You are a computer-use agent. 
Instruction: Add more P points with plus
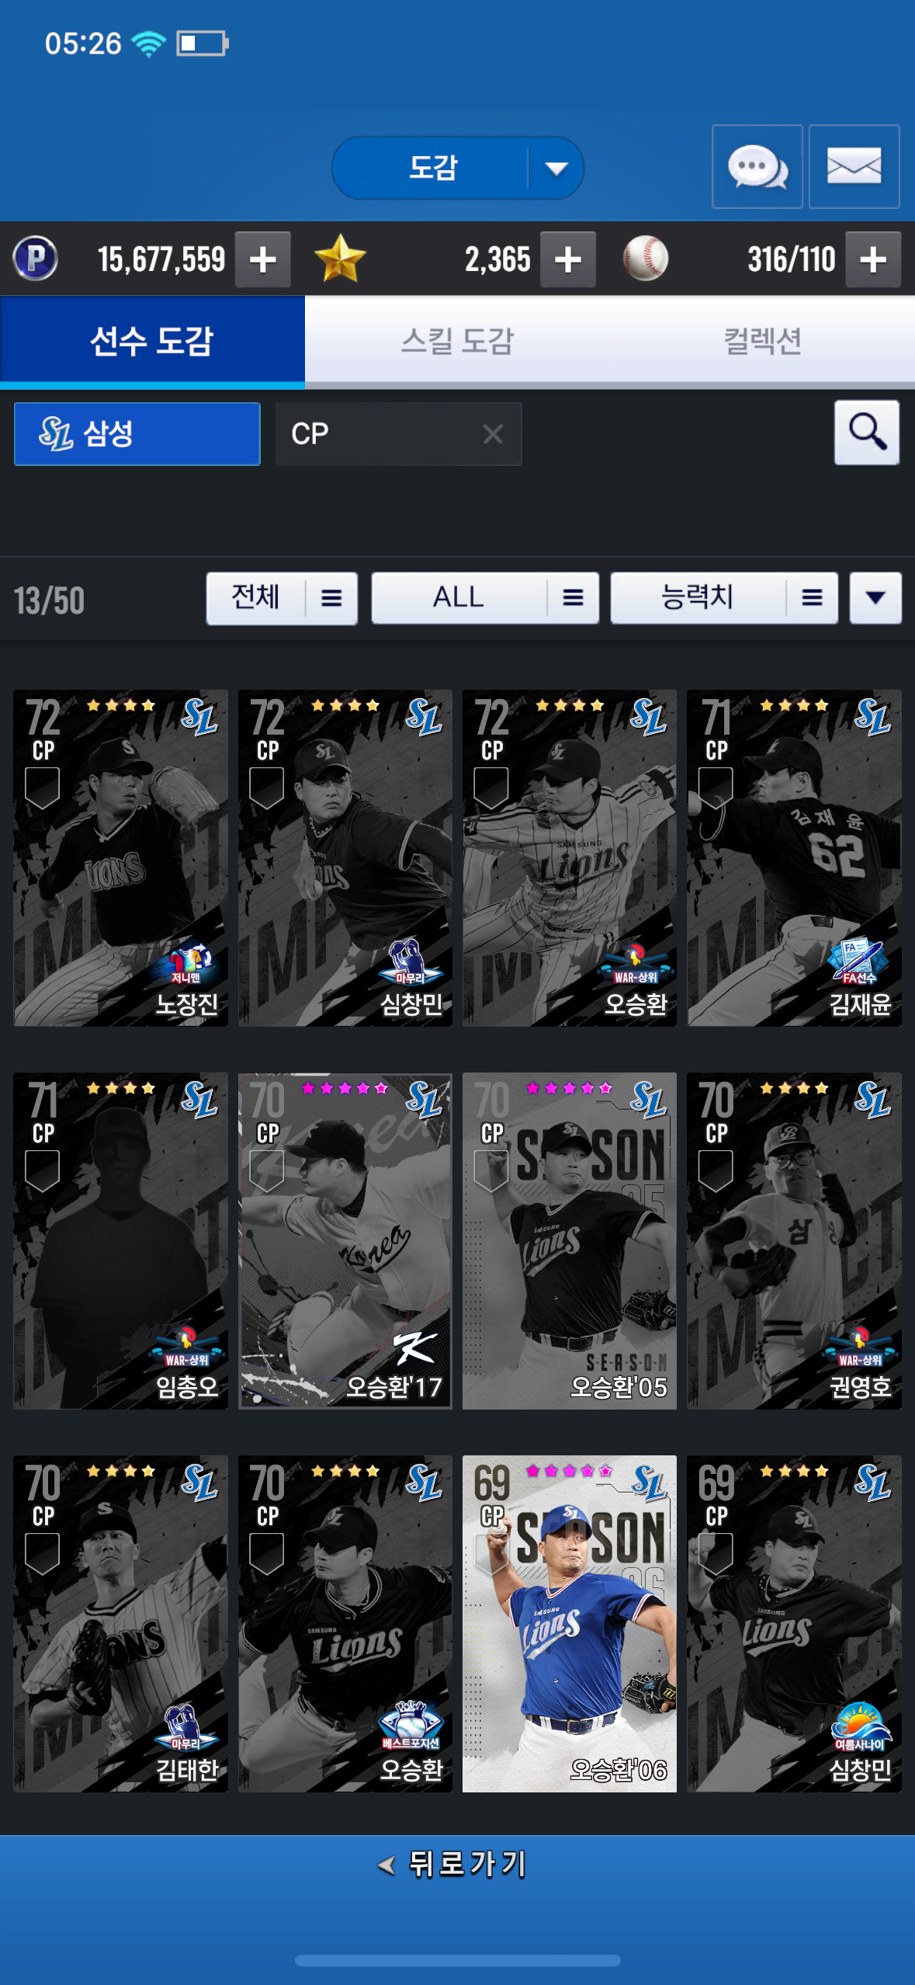[263, 259]
